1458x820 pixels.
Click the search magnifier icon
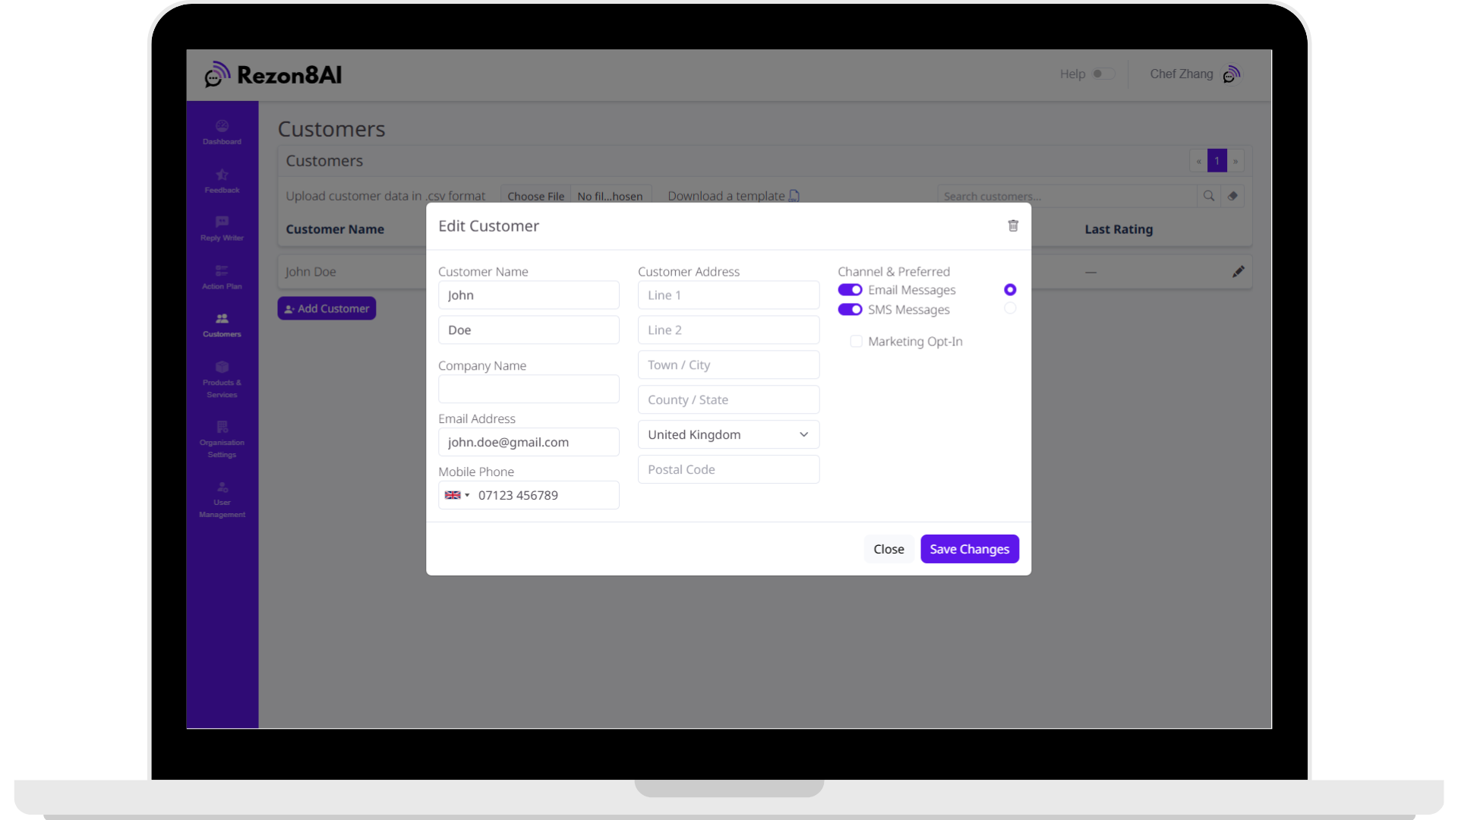pyautogui.click(x=1209, y=196)
